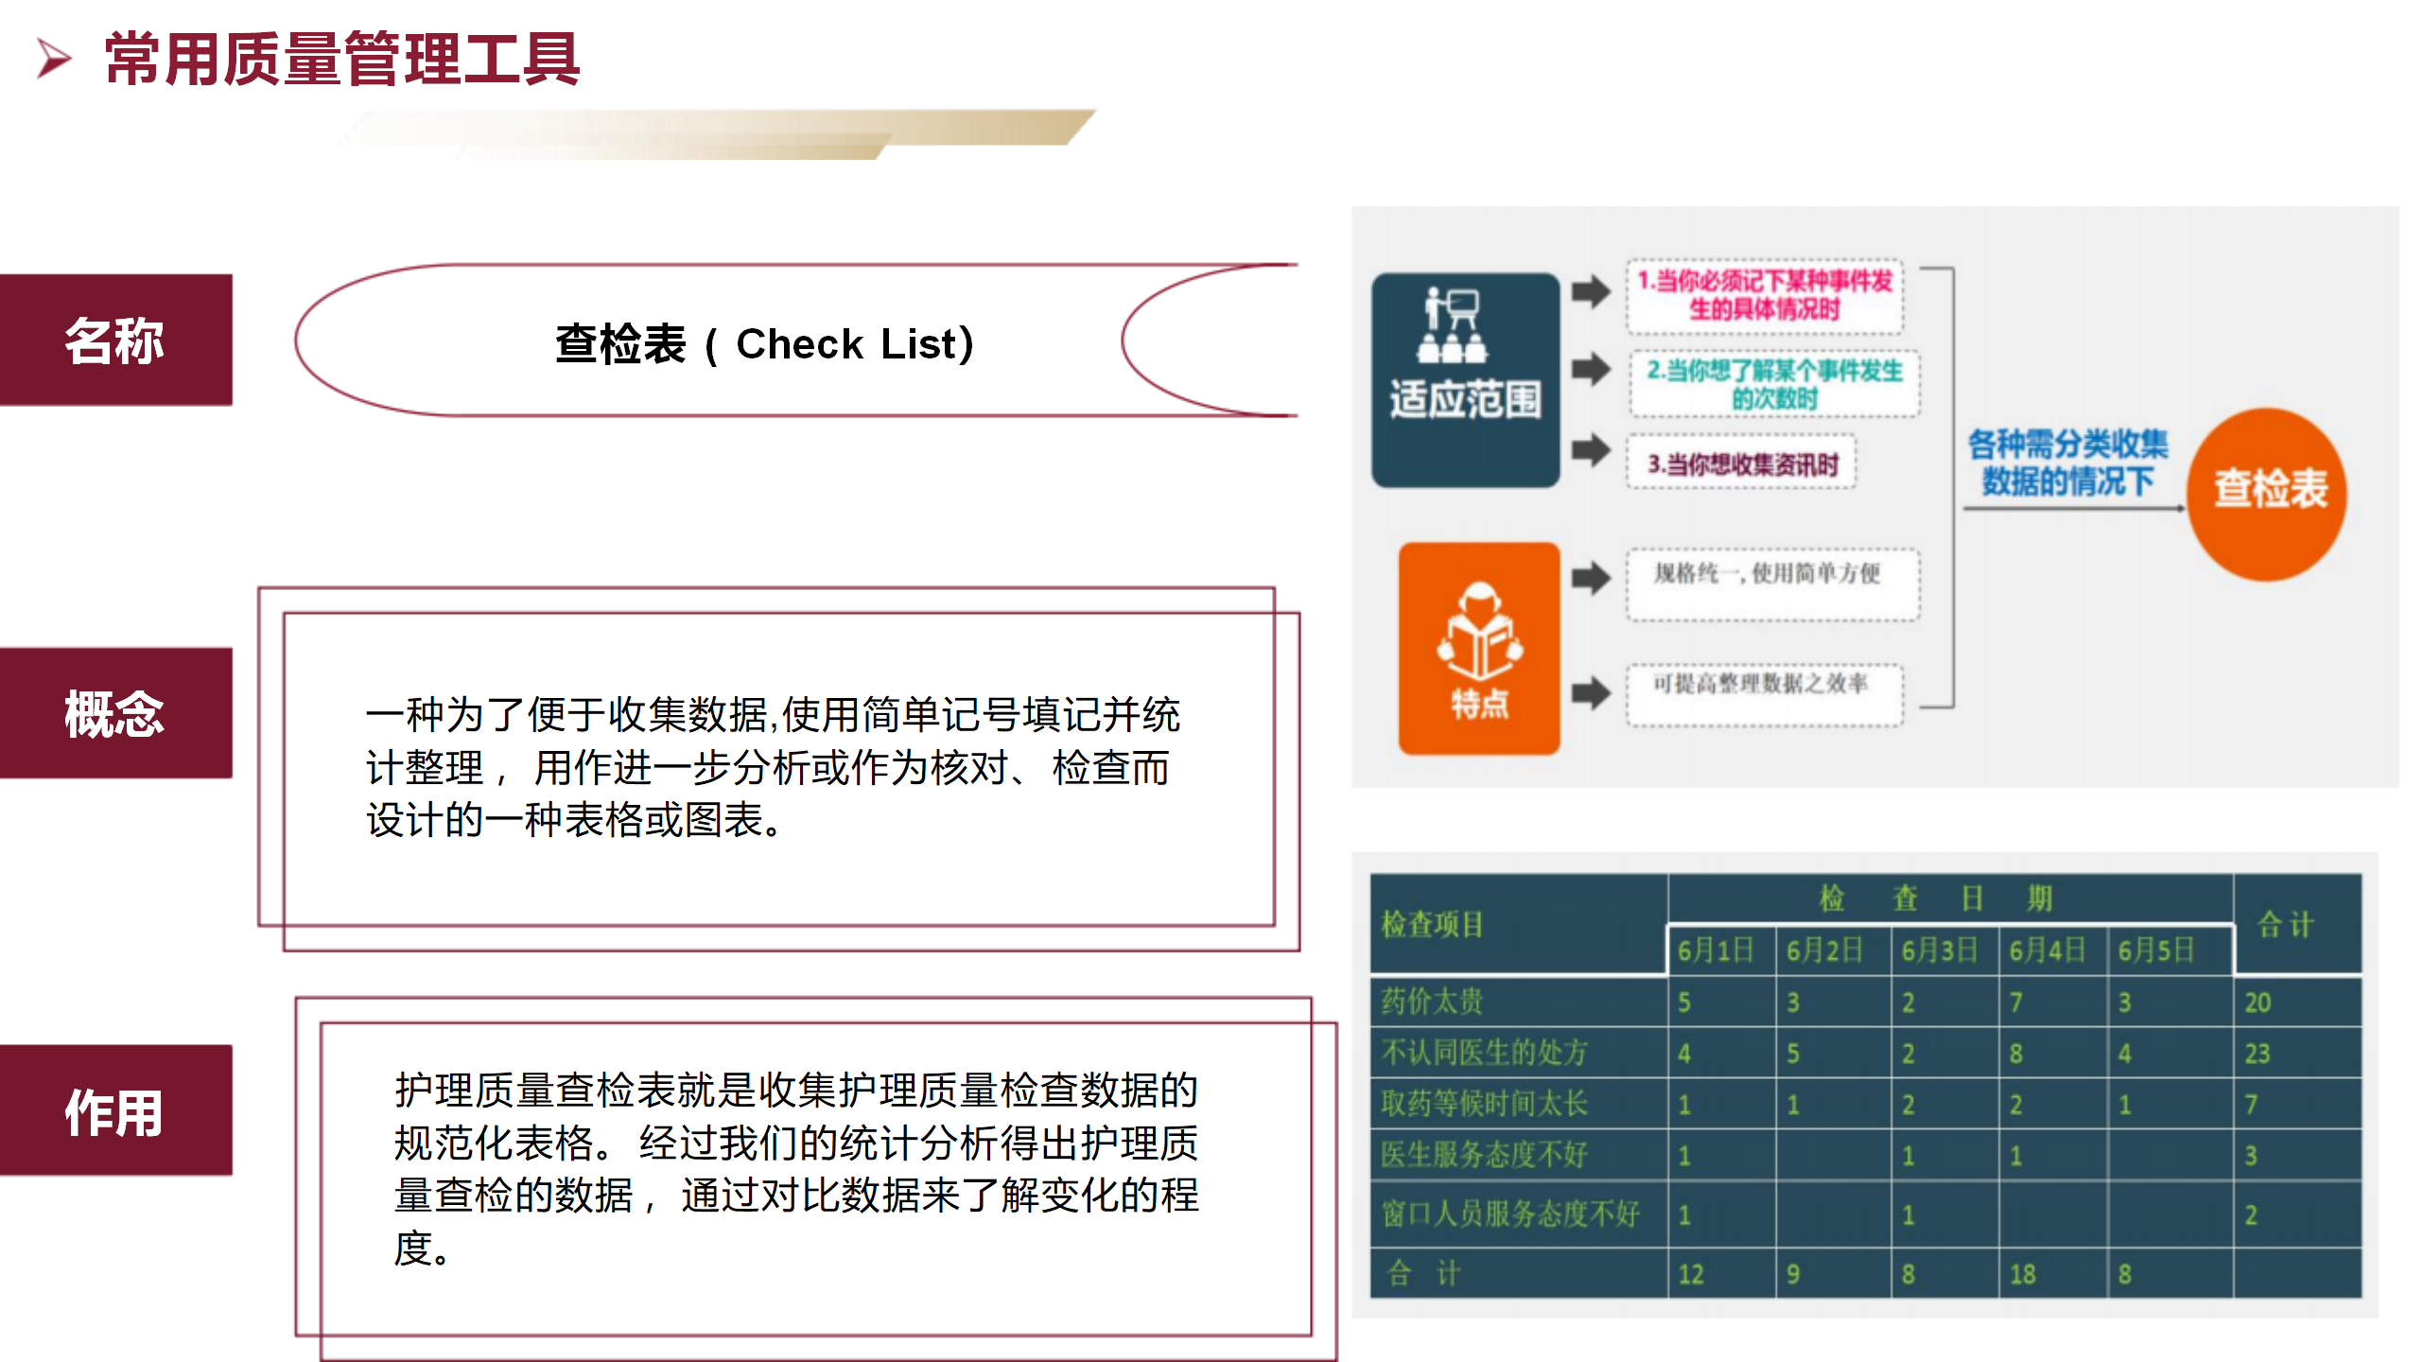Click the arrow above 1.当你必须记下某种事件 box
2421x1362 pixels.
point(1591,288)
